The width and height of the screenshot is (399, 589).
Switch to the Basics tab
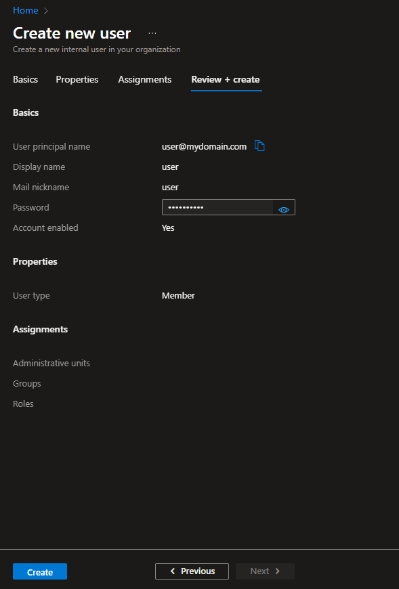click(x=25, y=80)
